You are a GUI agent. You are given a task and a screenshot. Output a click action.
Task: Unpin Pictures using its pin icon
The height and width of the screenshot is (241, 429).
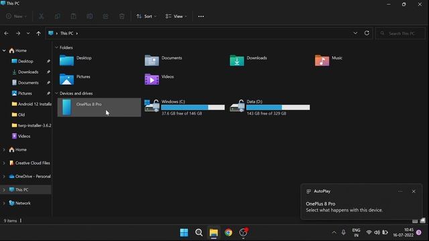pos(48,93)
